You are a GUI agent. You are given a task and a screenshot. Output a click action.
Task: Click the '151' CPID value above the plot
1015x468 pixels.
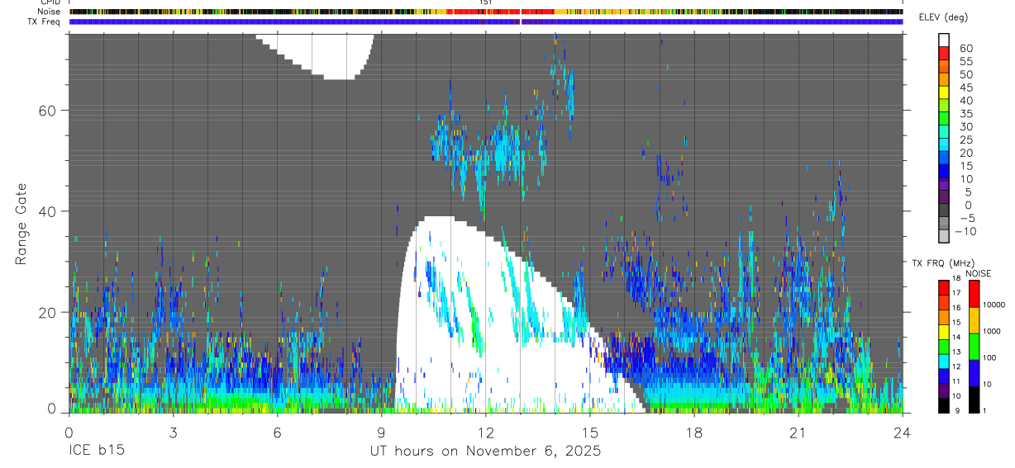click(x=485, y=2)
